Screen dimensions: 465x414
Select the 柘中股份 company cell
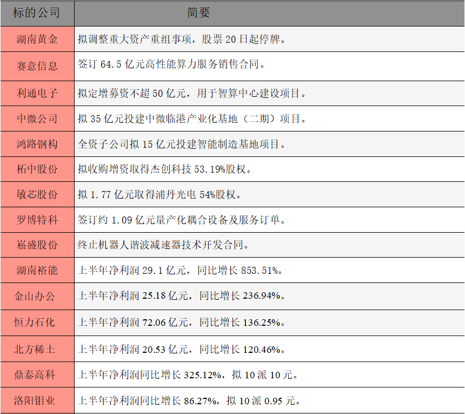pos(37,169)
